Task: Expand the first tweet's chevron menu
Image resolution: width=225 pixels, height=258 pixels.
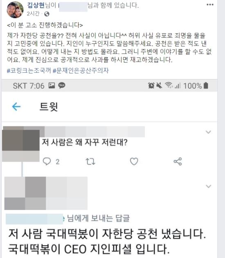Action: (208, 132)
